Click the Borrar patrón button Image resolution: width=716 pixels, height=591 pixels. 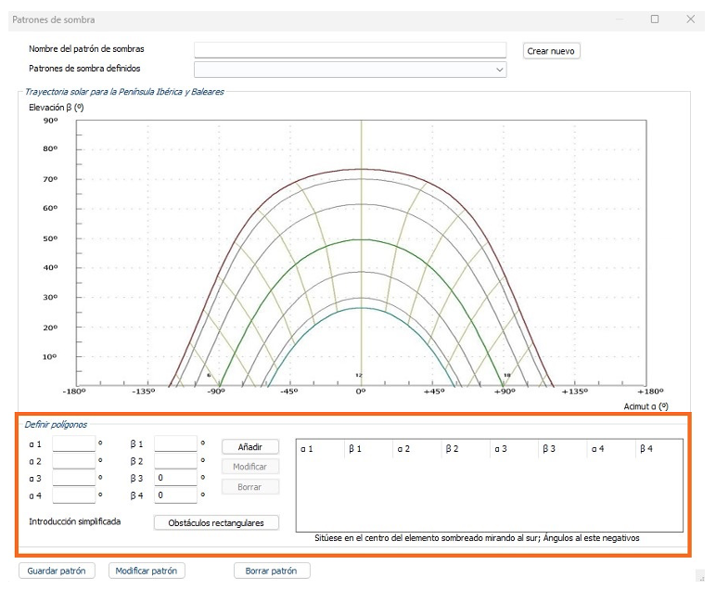271,571
